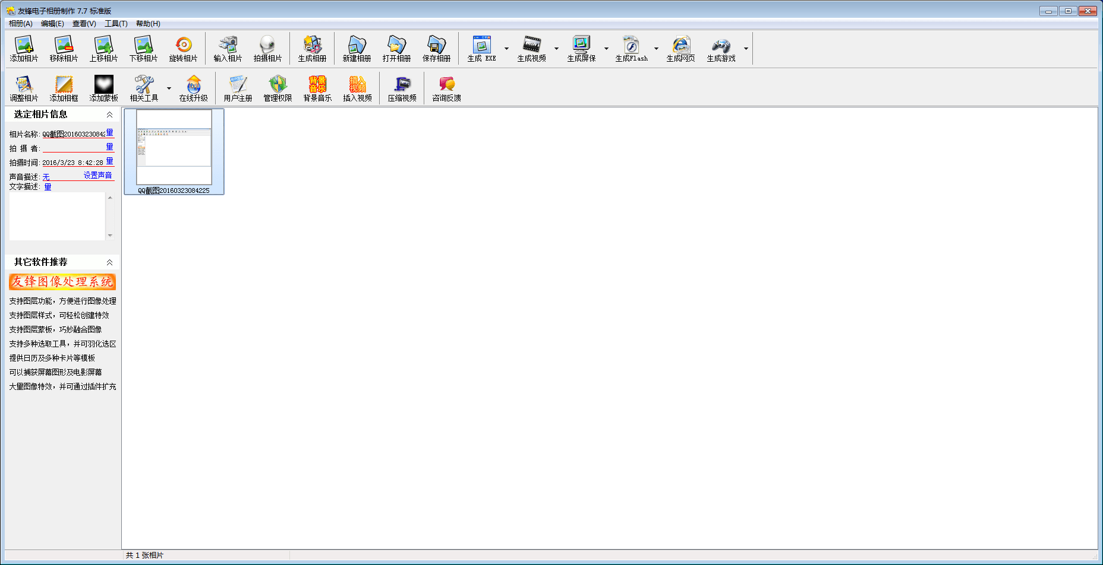Viewport: 1103px width, 565px height.
Task: Click the 添加相框 (add frame) icon
Action: [x=64, y=88]
